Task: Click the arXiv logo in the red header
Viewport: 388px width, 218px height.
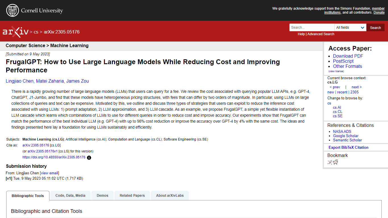Action: [x=15, y=32]
